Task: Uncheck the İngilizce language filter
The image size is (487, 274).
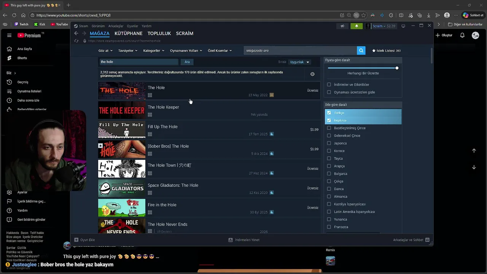Action: (x=329, y=120)
